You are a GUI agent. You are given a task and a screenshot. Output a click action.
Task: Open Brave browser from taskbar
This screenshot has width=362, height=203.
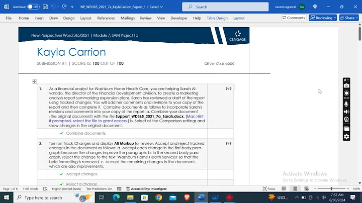(x=187, y=197)
